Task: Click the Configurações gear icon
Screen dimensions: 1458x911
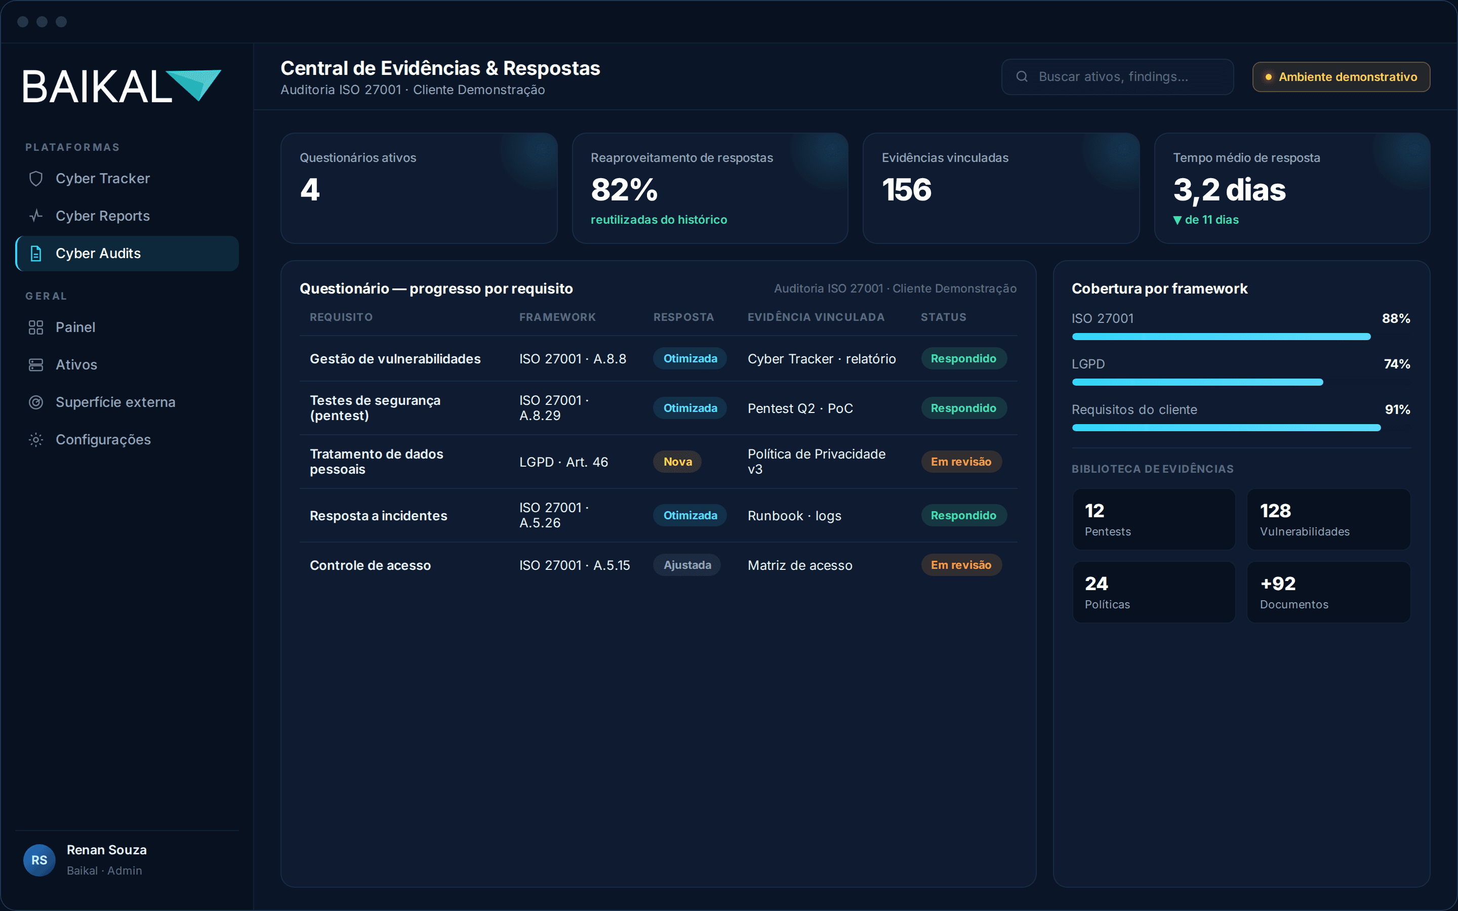Action: tap(36, 440)
